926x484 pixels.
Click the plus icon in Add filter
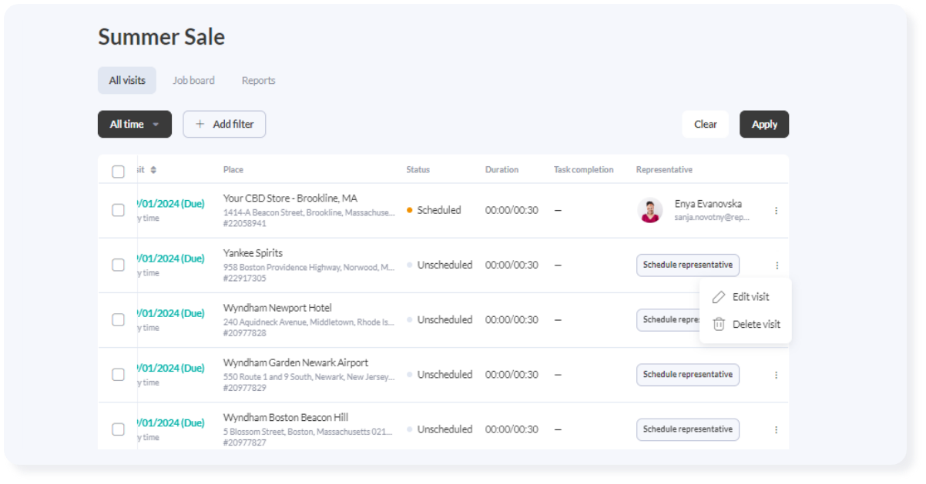[200, 124]
